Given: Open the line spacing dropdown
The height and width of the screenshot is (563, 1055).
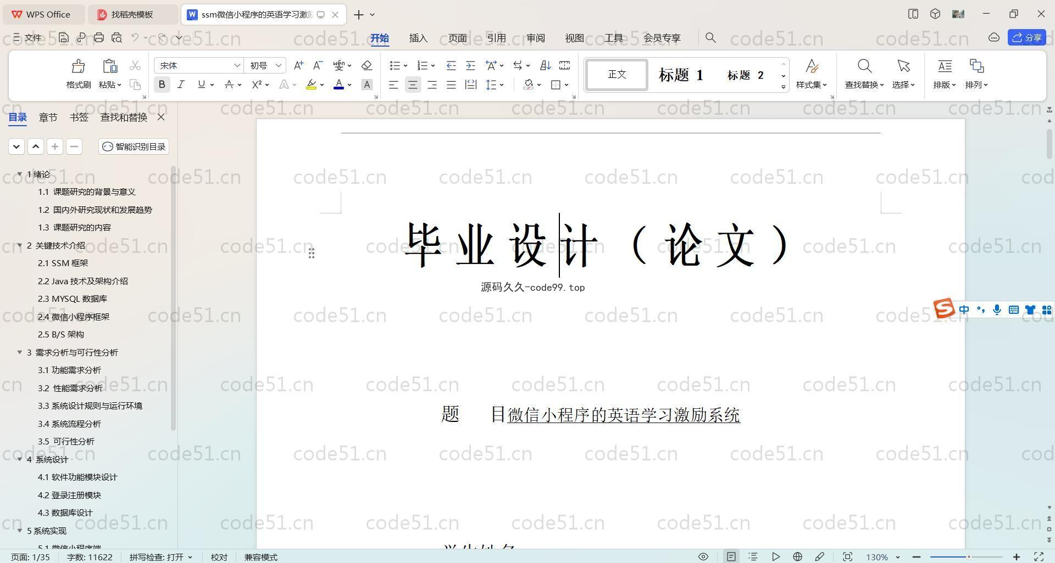Looking at the screenshot, I should [502, 85].
